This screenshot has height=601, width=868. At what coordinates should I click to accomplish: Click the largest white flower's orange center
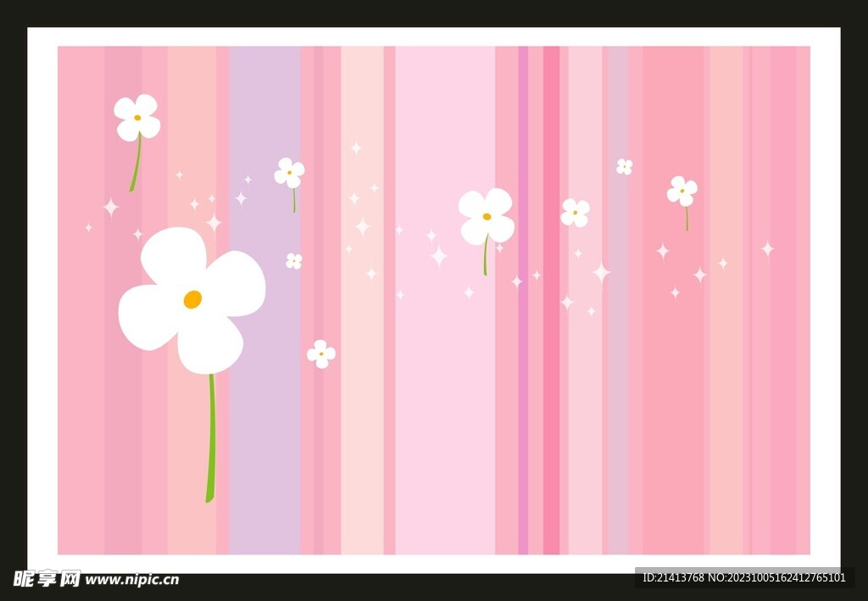click(192, 299)
